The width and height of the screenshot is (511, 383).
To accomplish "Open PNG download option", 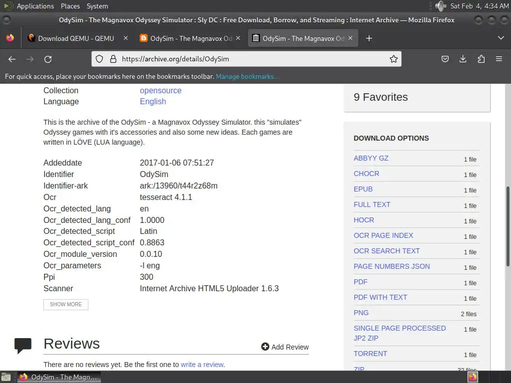I will coord(361,313).
